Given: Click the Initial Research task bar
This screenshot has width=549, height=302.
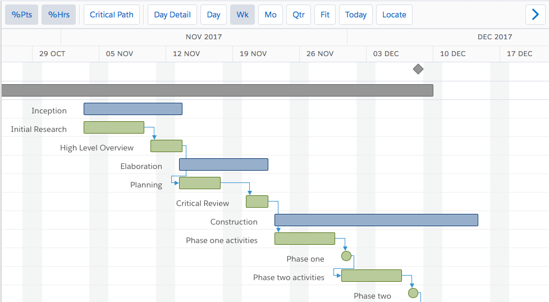Looking at the screenshot, I should click(114, 127).
